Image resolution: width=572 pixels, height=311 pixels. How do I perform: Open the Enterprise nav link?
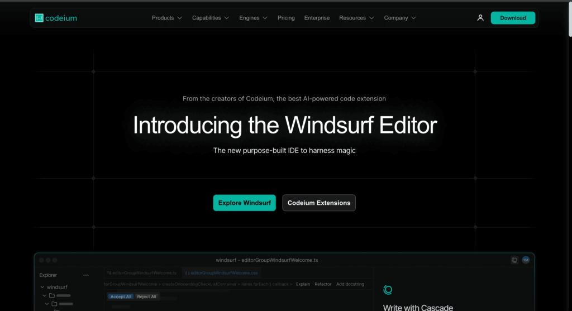tap(317, 18)
